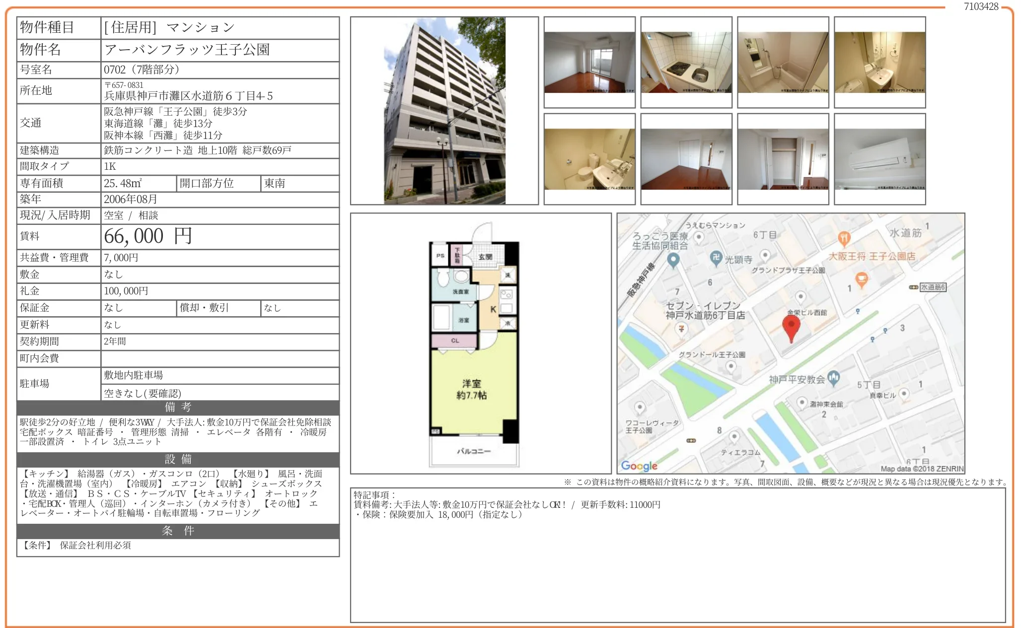Click the グランドール王子公園 grey map pin
The width and height of the screenshot is (1021, 628).
[730, 367]
